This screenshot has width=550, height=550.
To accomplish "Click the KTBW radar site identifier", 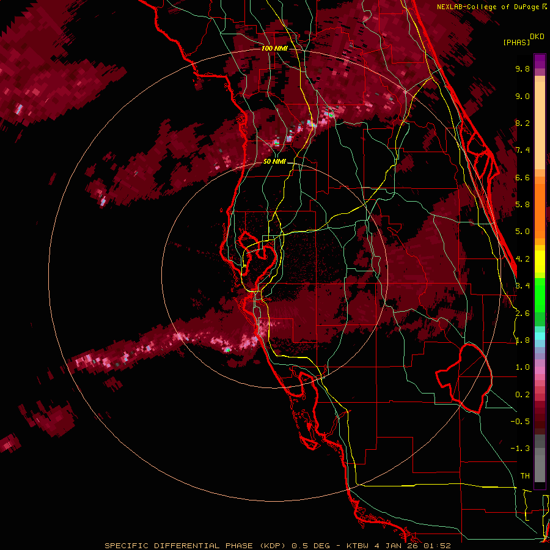I will pyautogui.click(x=359, y=546).
